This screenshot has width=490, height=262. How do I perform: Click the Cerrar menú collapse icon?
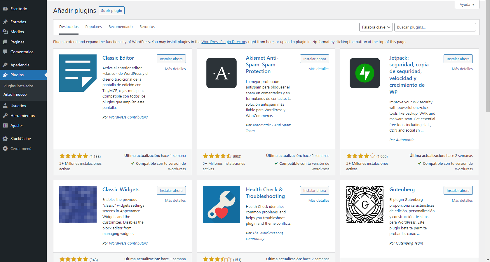click(5, 148)
